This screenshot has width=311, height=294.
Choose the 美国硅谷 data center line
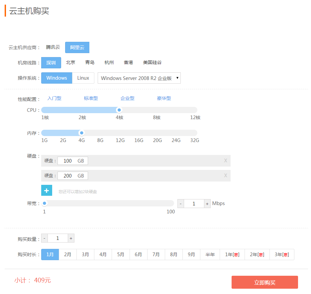click(x=152, y=62)
